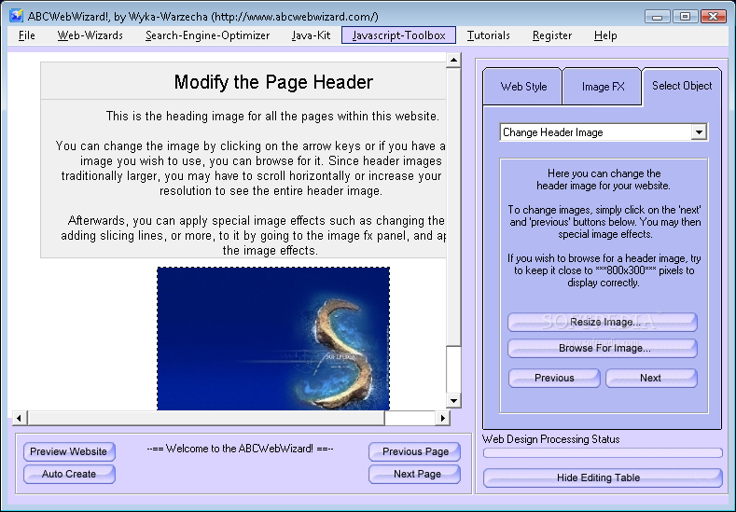Click the Hide Editing Table button

tap(603, 478)
